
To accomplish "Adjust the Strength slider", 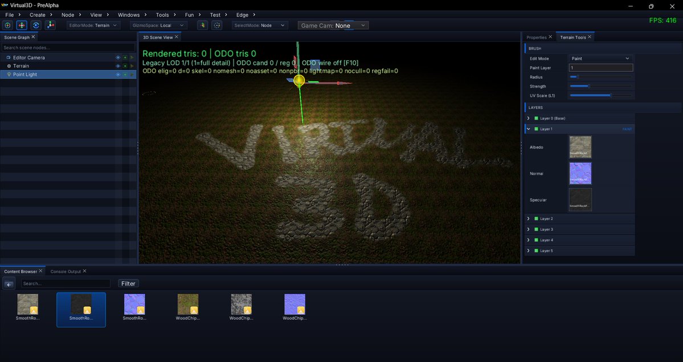I will pyautogui.click(x=600, y=86).
